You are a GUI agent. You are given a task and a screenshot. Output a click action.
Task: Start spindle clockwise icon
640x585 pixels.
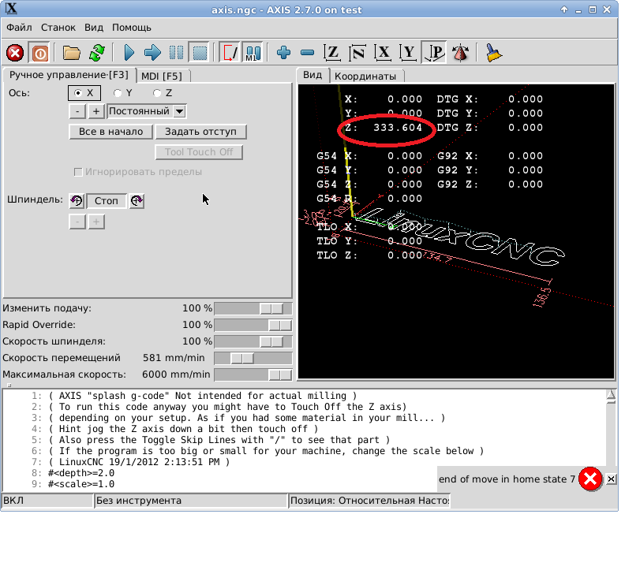coord(137,200)
